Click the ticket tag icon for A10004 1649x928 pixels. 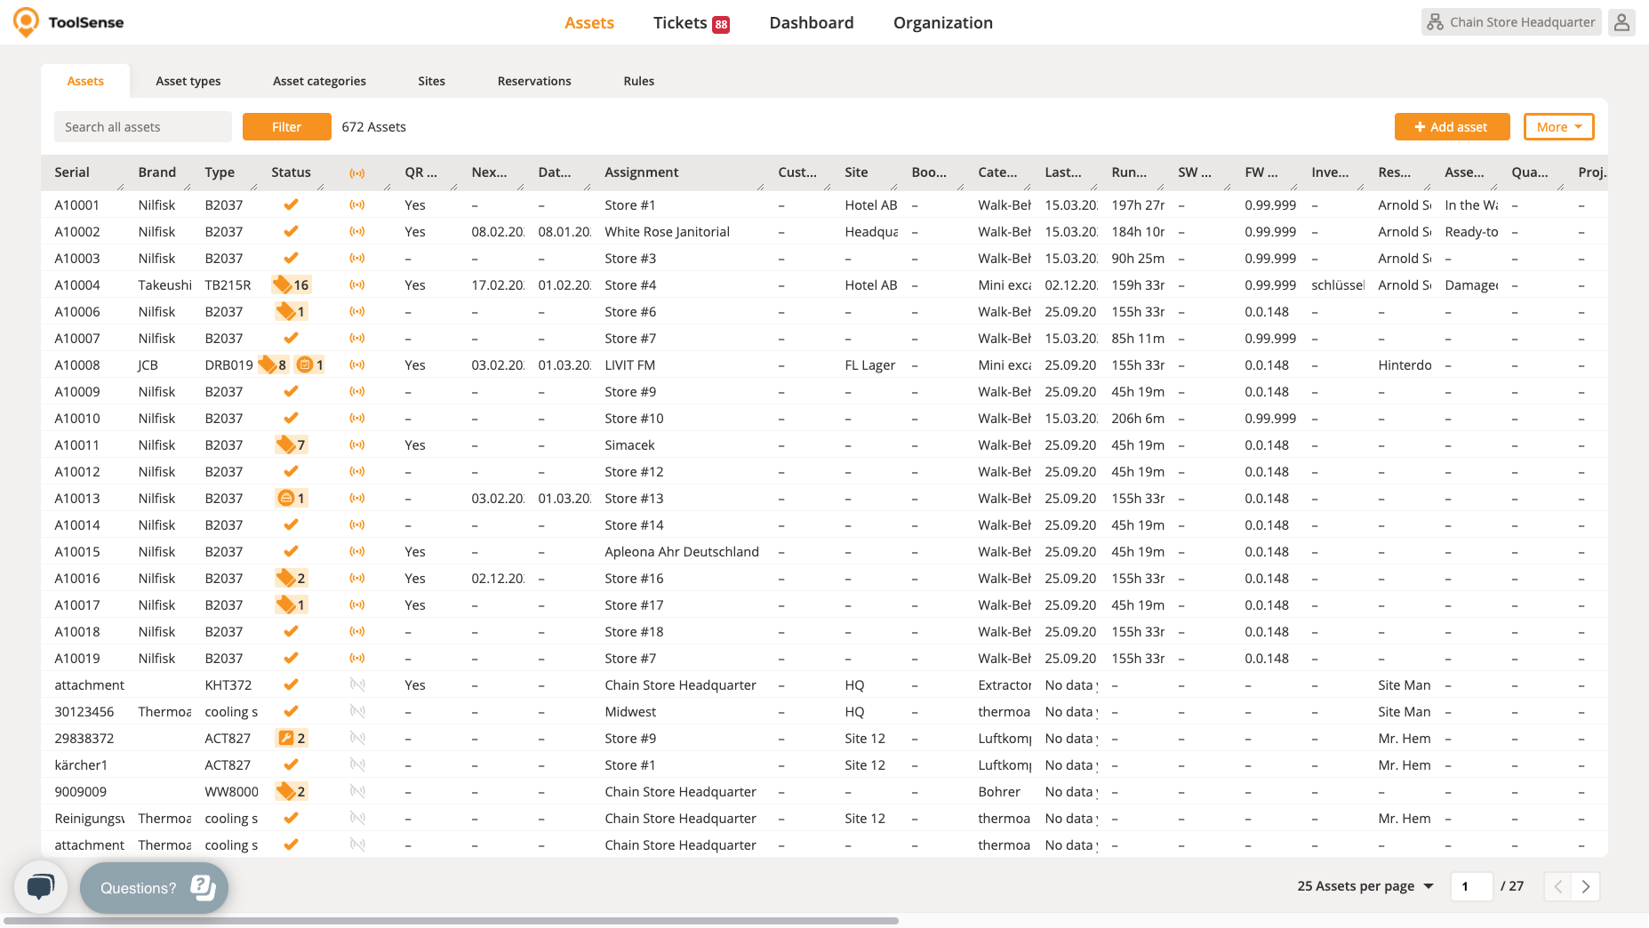click(284, 285)
